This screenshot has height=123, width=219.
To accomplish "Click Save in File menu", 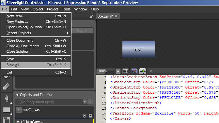I will [36, 59].
